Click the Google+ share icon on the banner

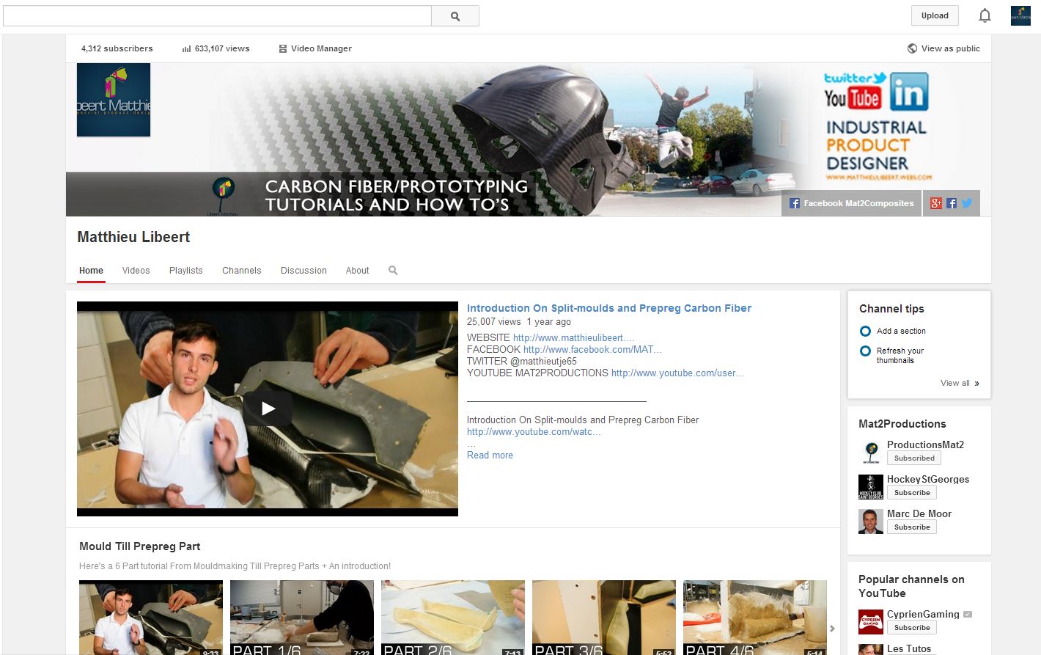point(935,202)
